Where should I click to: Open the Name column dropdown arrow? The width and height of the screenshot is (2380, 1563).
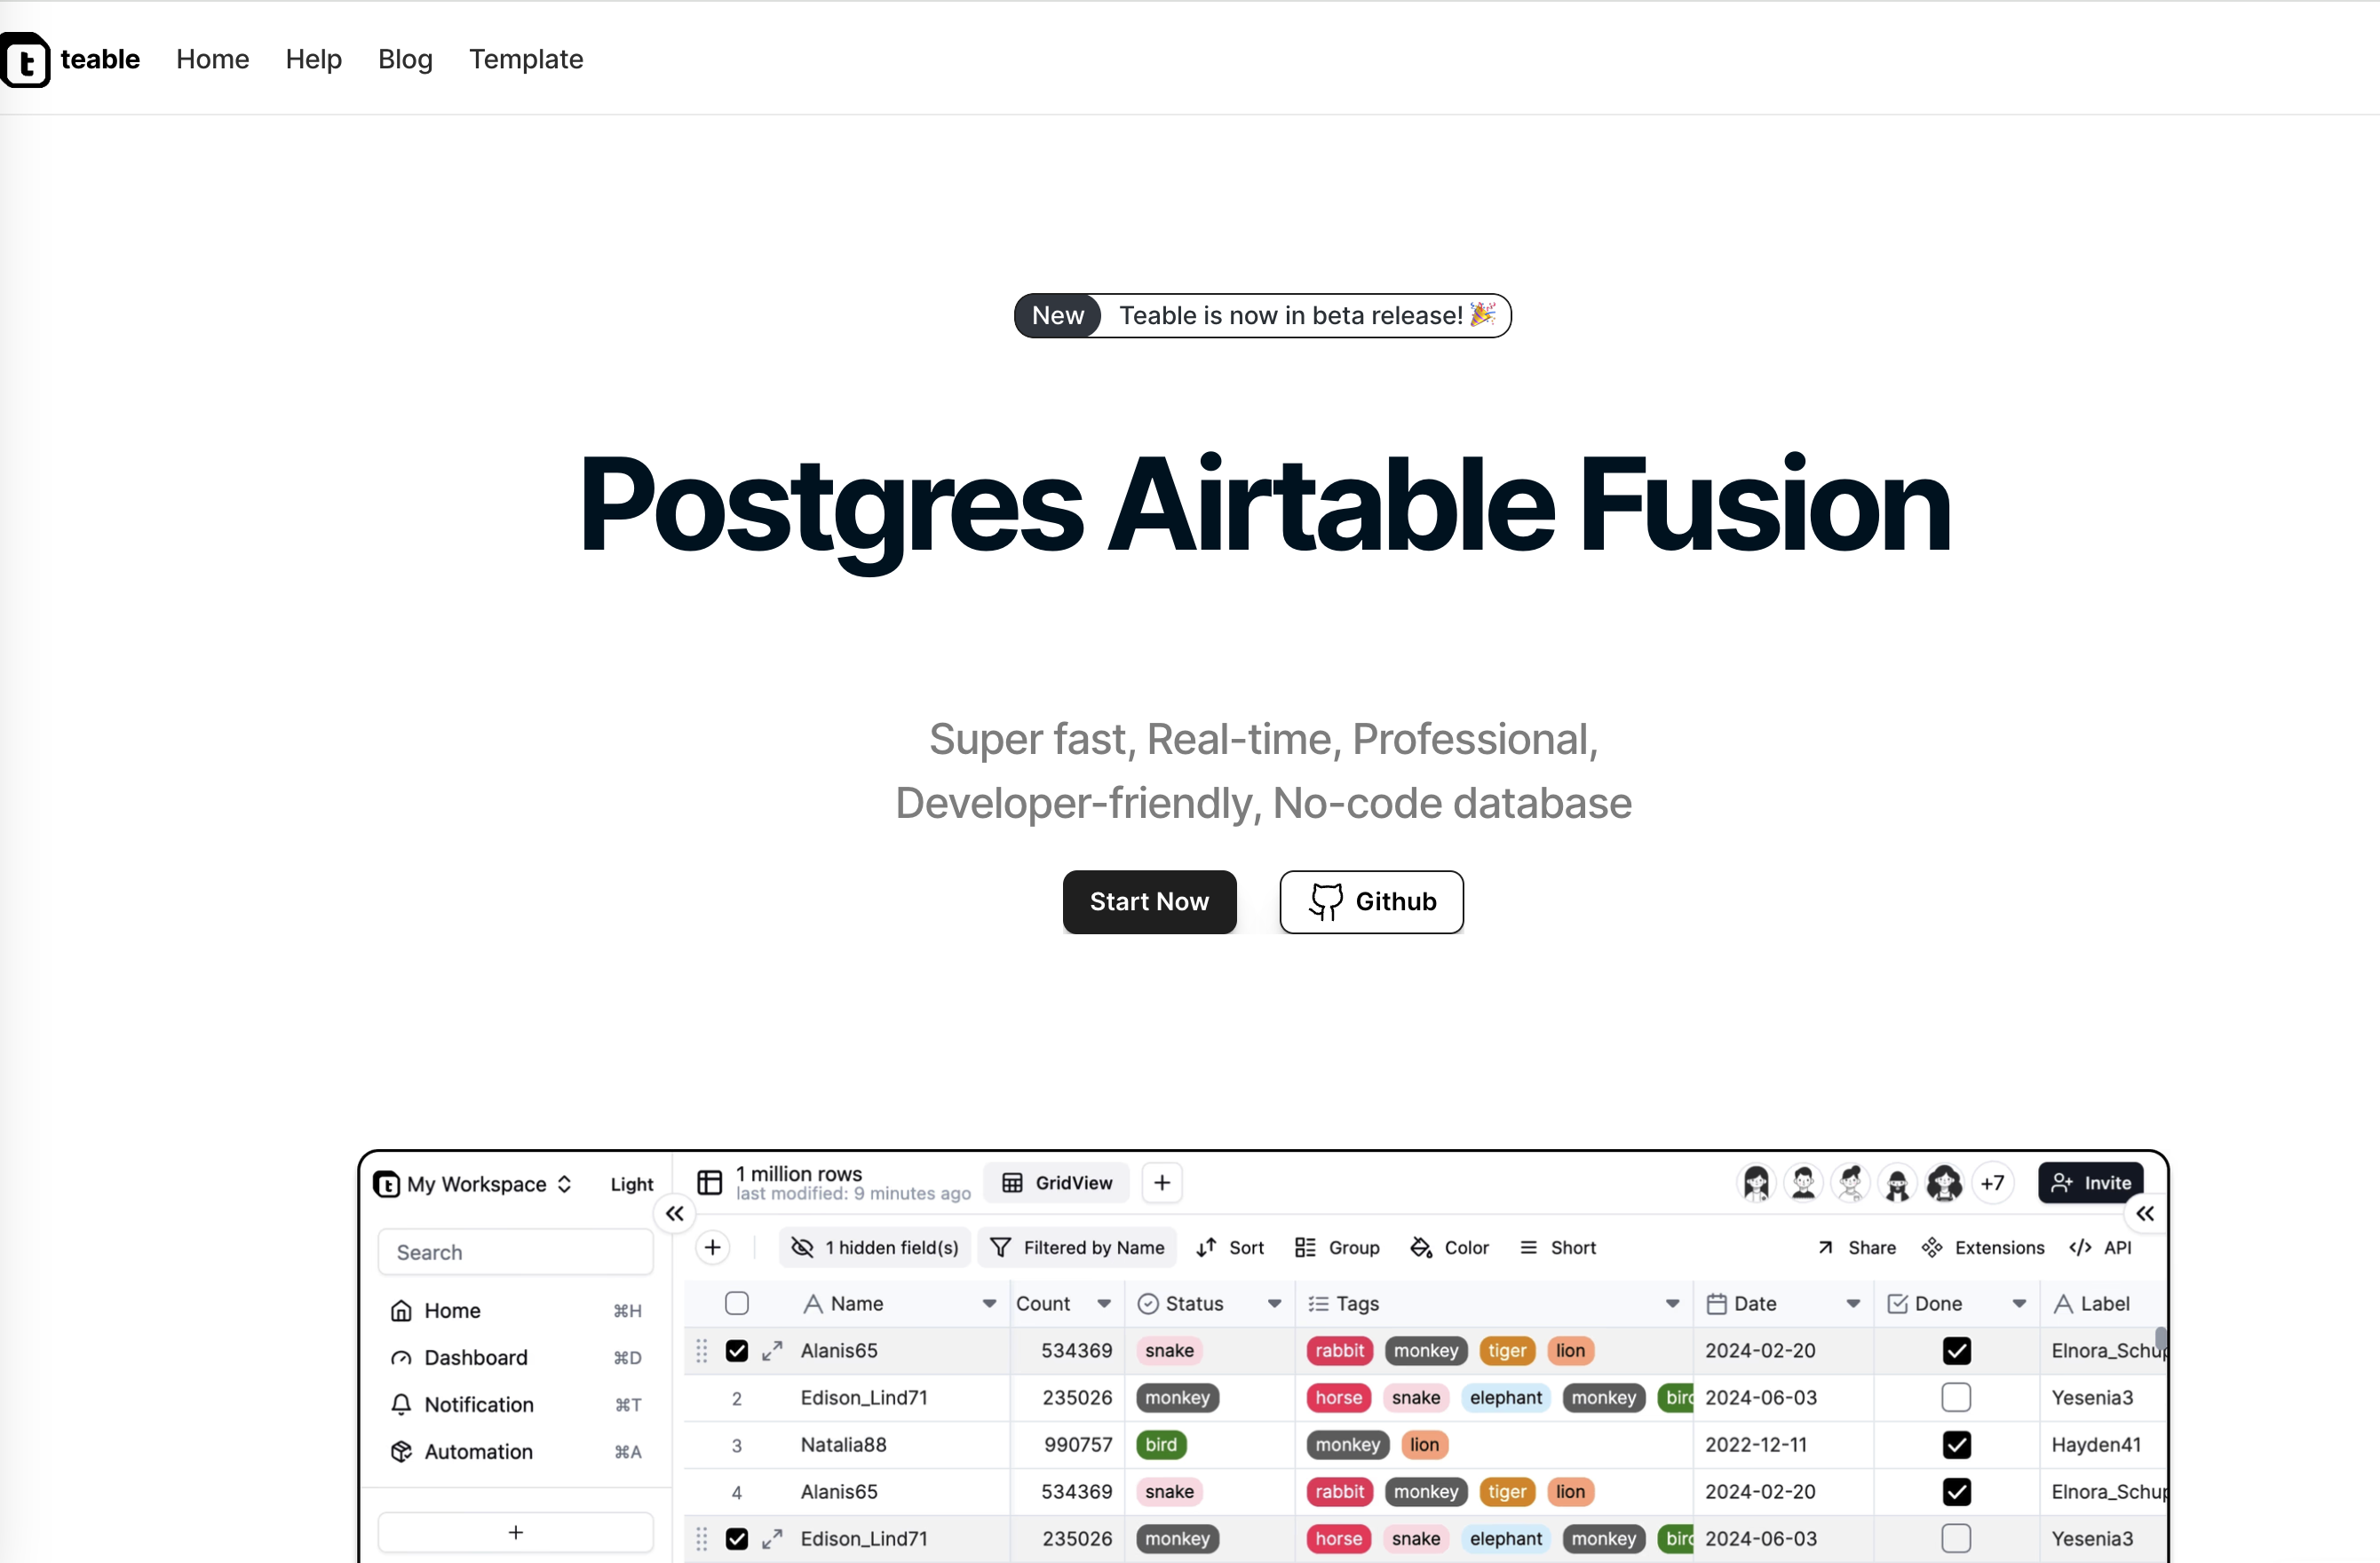click(x=989, y=1303)
